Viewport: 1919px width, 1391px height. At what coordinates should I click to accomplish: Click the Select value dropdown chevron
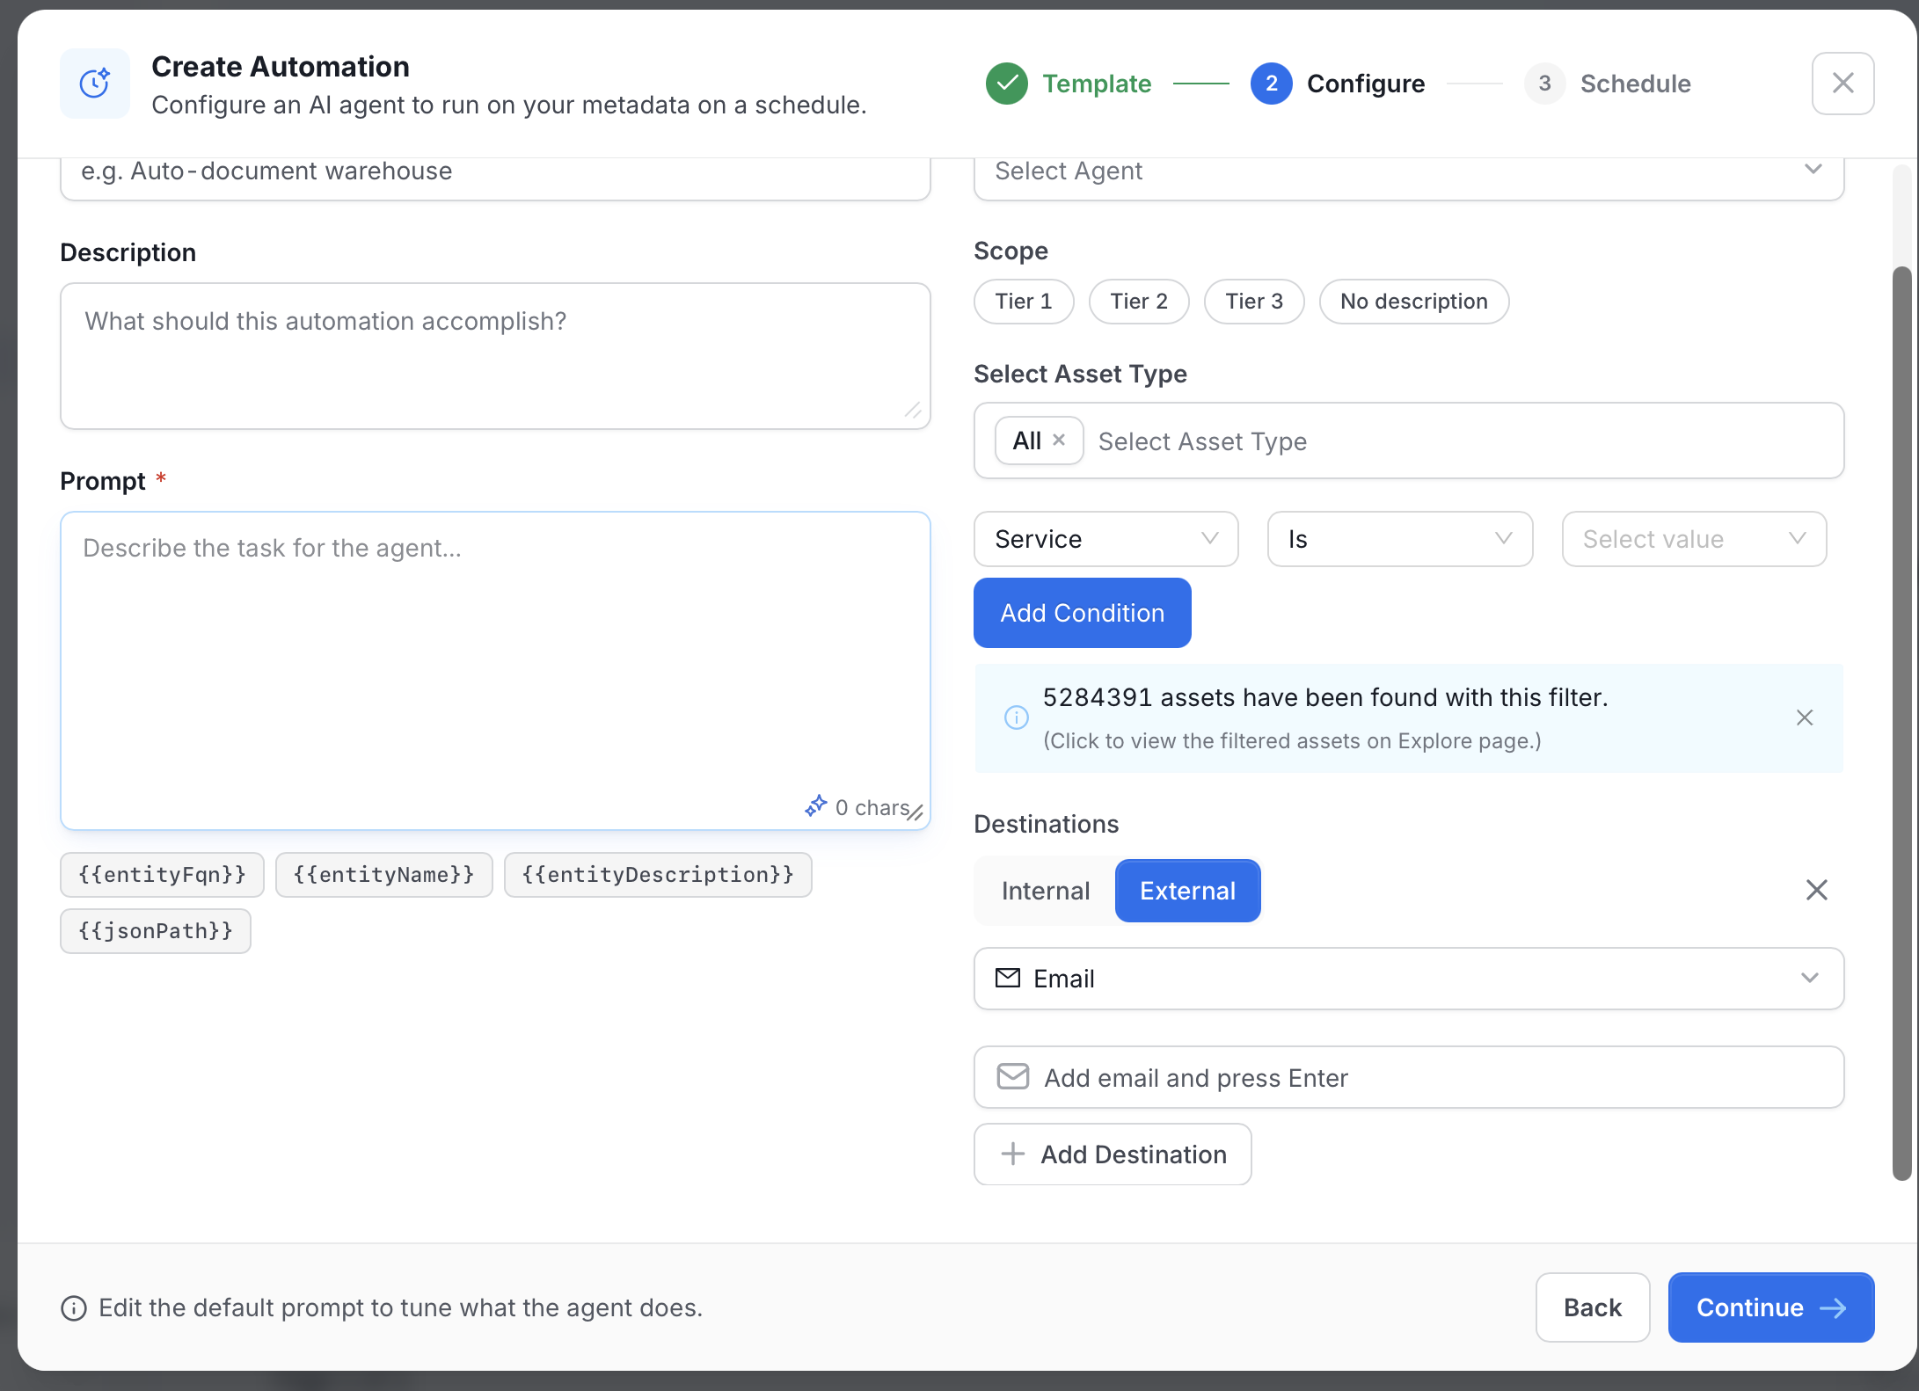1798,538
